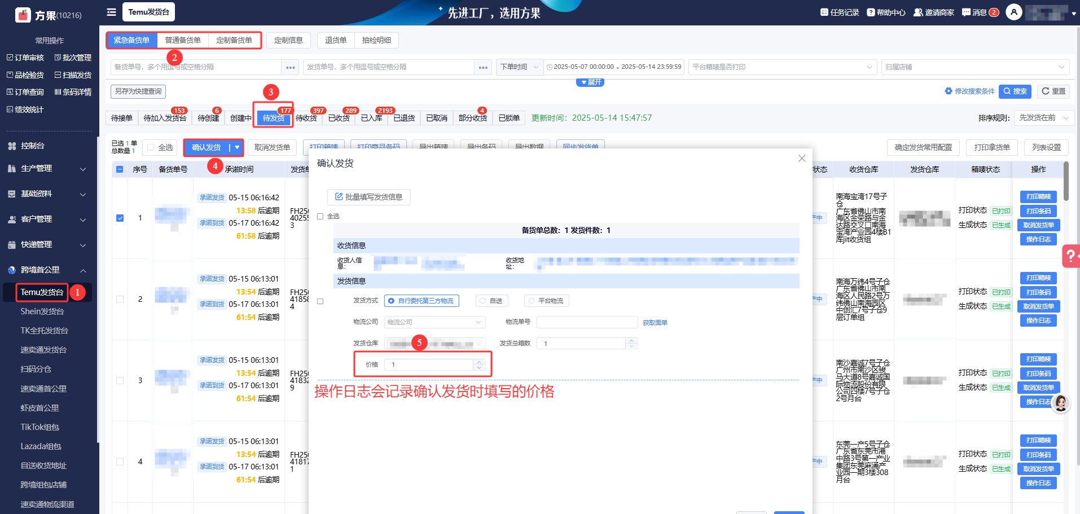
Task: Open the 扫描发货 shortcut
Action: click(73, 75)
